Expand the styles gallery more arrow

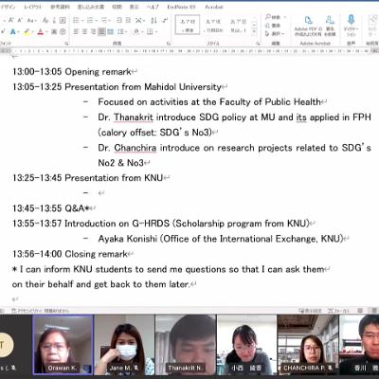coord(254,32)
